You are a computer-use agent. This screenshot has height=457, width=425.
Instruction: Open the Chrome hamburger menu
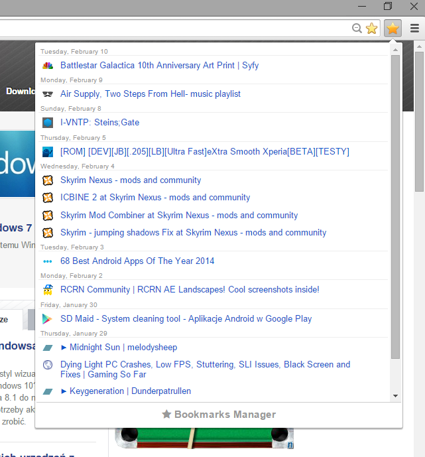coord(414,29)
